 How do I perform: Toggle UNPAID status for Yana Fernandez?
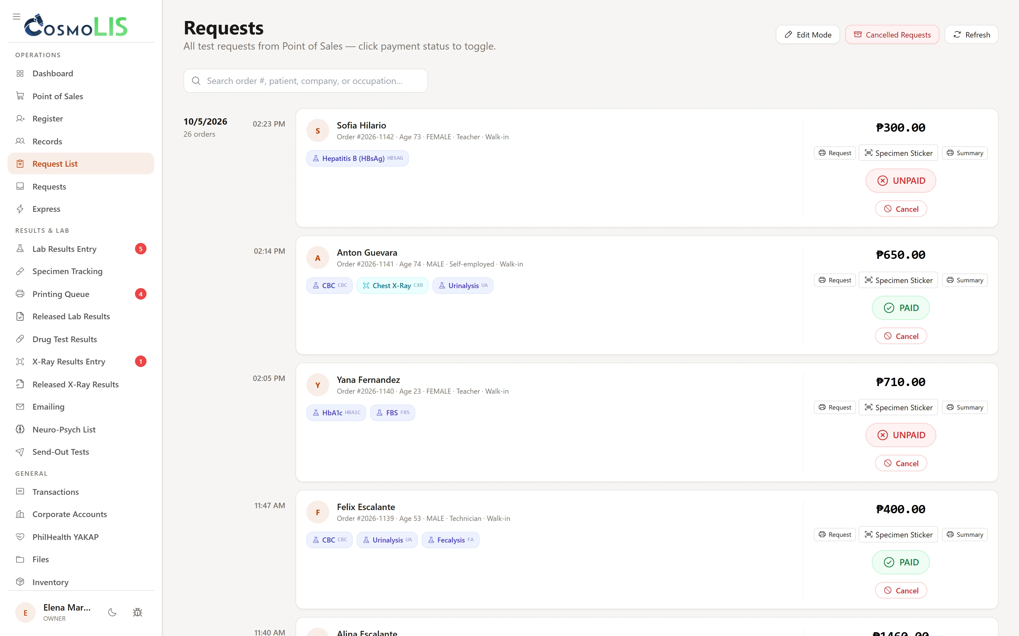pos(901,435)
